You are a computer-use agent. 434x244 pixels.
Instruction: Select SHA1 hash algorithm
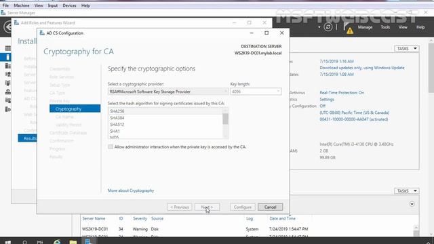(x=165, y=131)
